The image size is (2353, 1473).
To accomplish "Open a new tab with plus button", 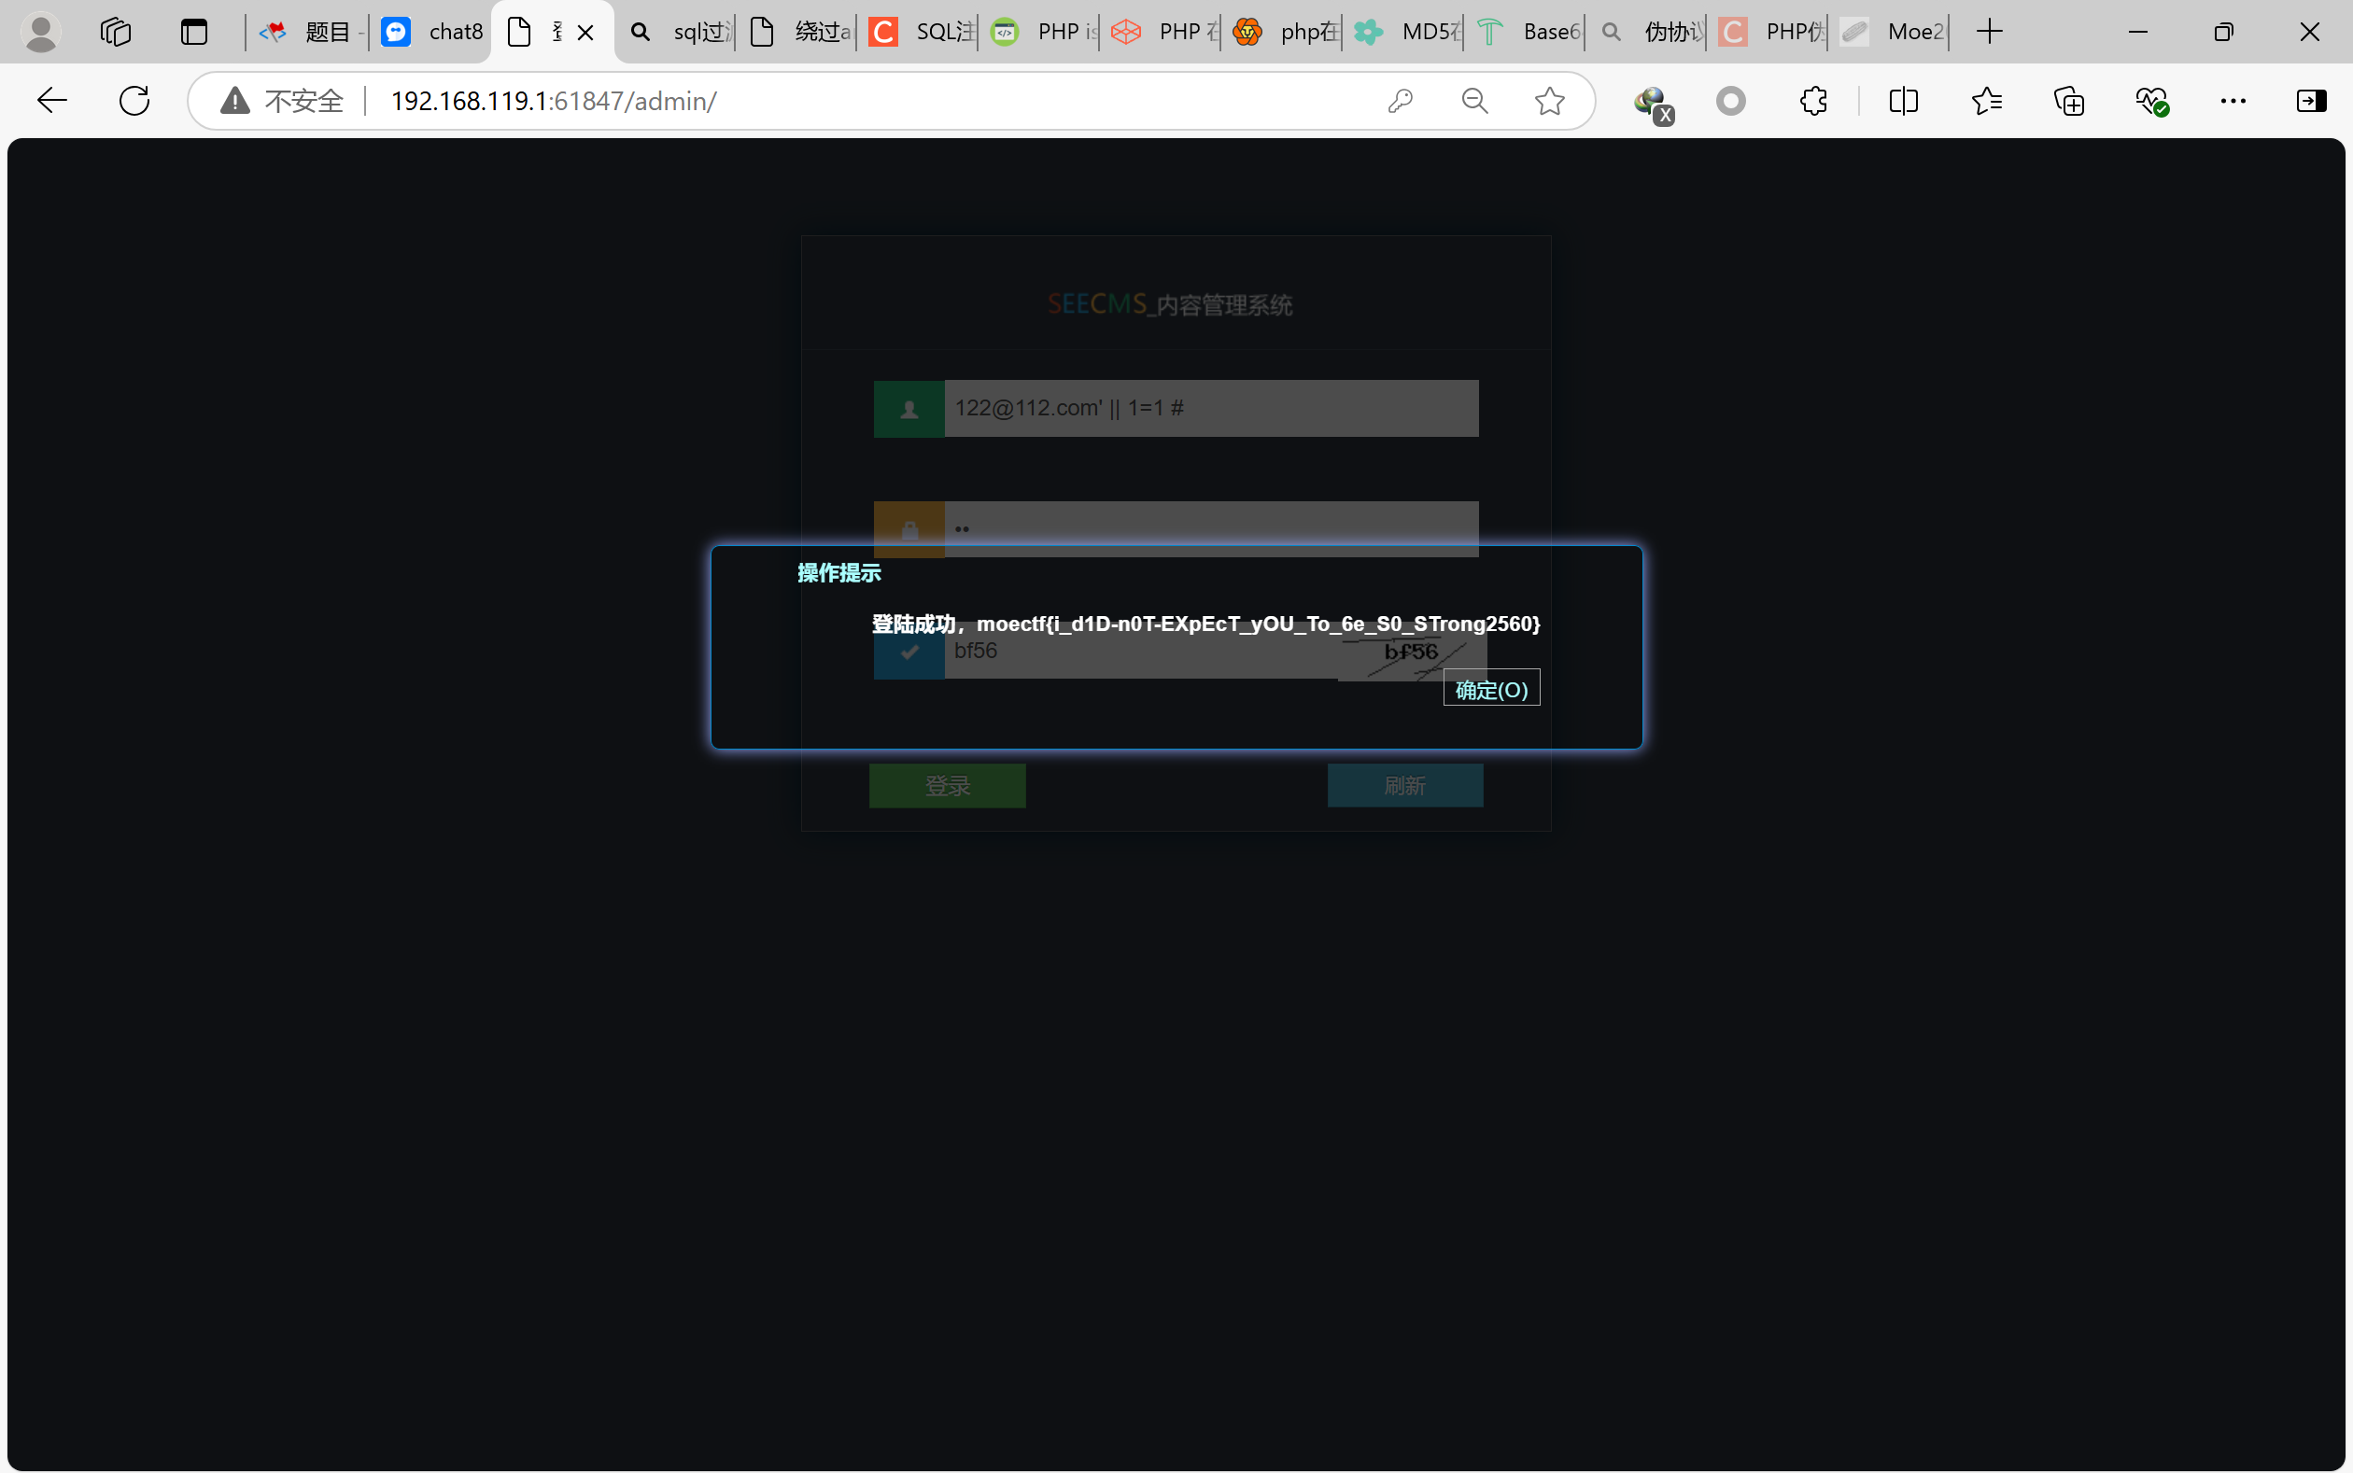I will [1990, 32].
